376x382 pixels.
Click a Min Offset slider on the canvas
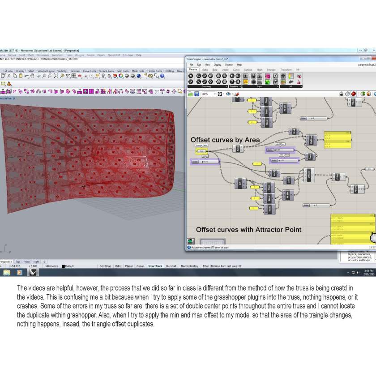[x=281, y=150]
